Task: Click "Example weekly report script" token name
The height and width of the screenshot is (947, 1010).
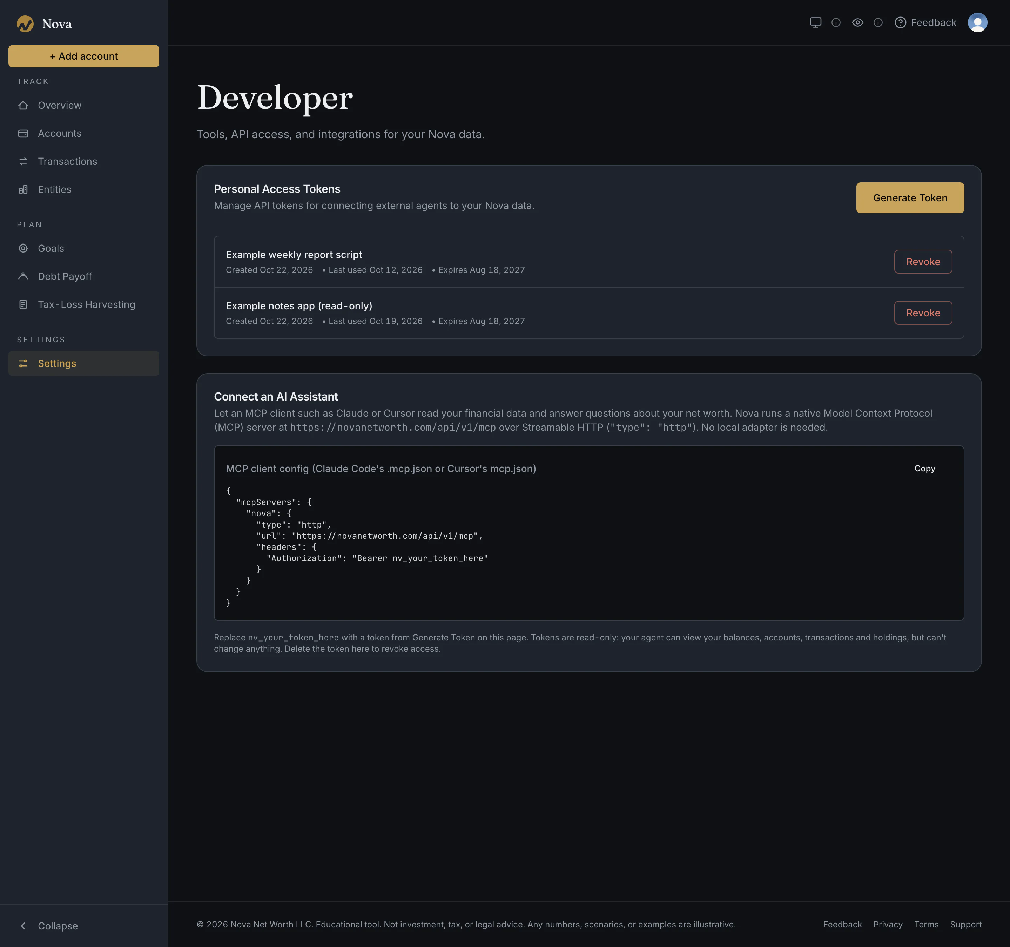Action: 294,255
